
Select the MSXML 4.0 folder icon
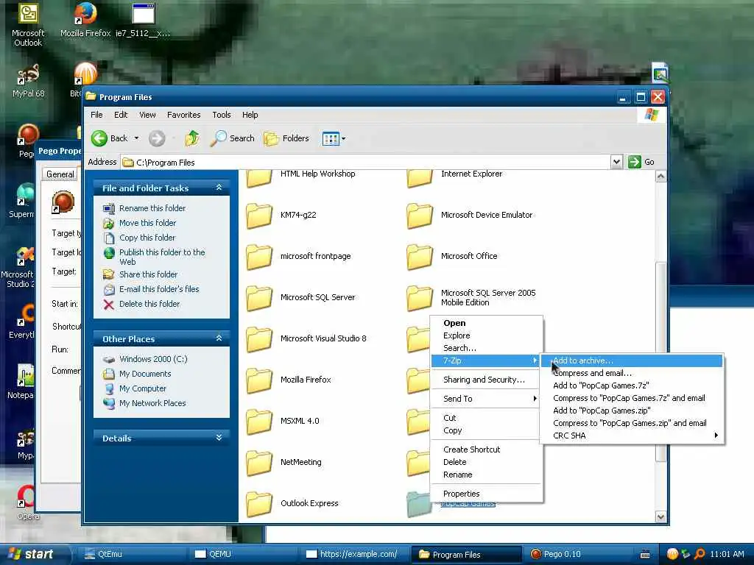pyautogui.click(x=259, y=422)
